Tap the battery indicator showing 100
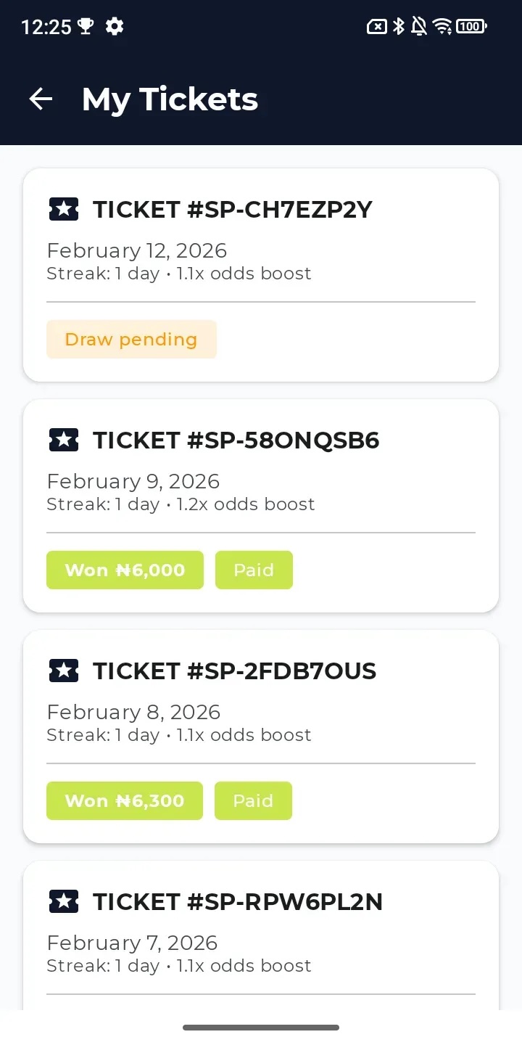522x1045 pixels. 470,27
